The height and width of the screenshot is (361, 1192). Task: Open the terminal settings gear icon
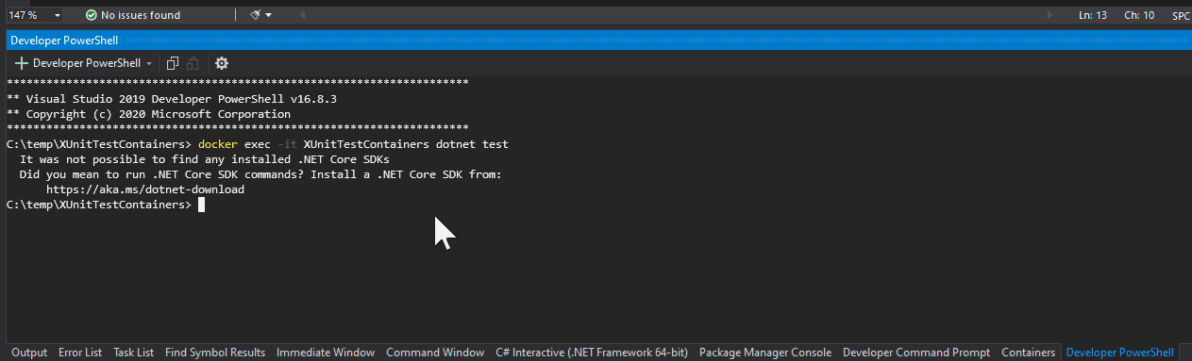tap(222, 63)
